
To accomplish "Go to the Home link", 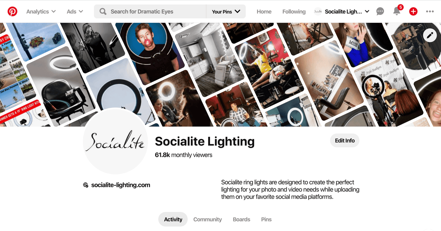I will click(264, 12).
